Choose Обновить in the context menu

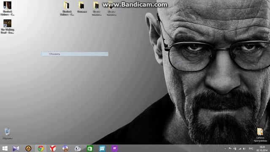coord(75,54)
